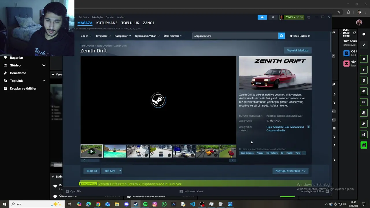Screen dimensions: 370x208
Task: Pop out the Ödül istek sırası panel
Action: tap(355, 33)
